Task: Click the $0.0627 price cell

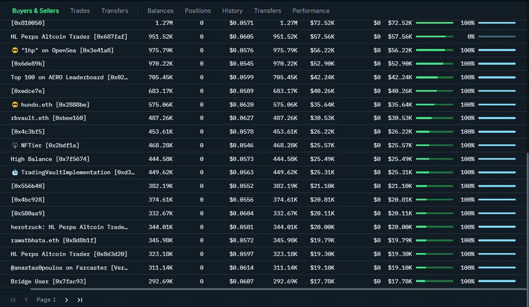Action: click(242, 118)
